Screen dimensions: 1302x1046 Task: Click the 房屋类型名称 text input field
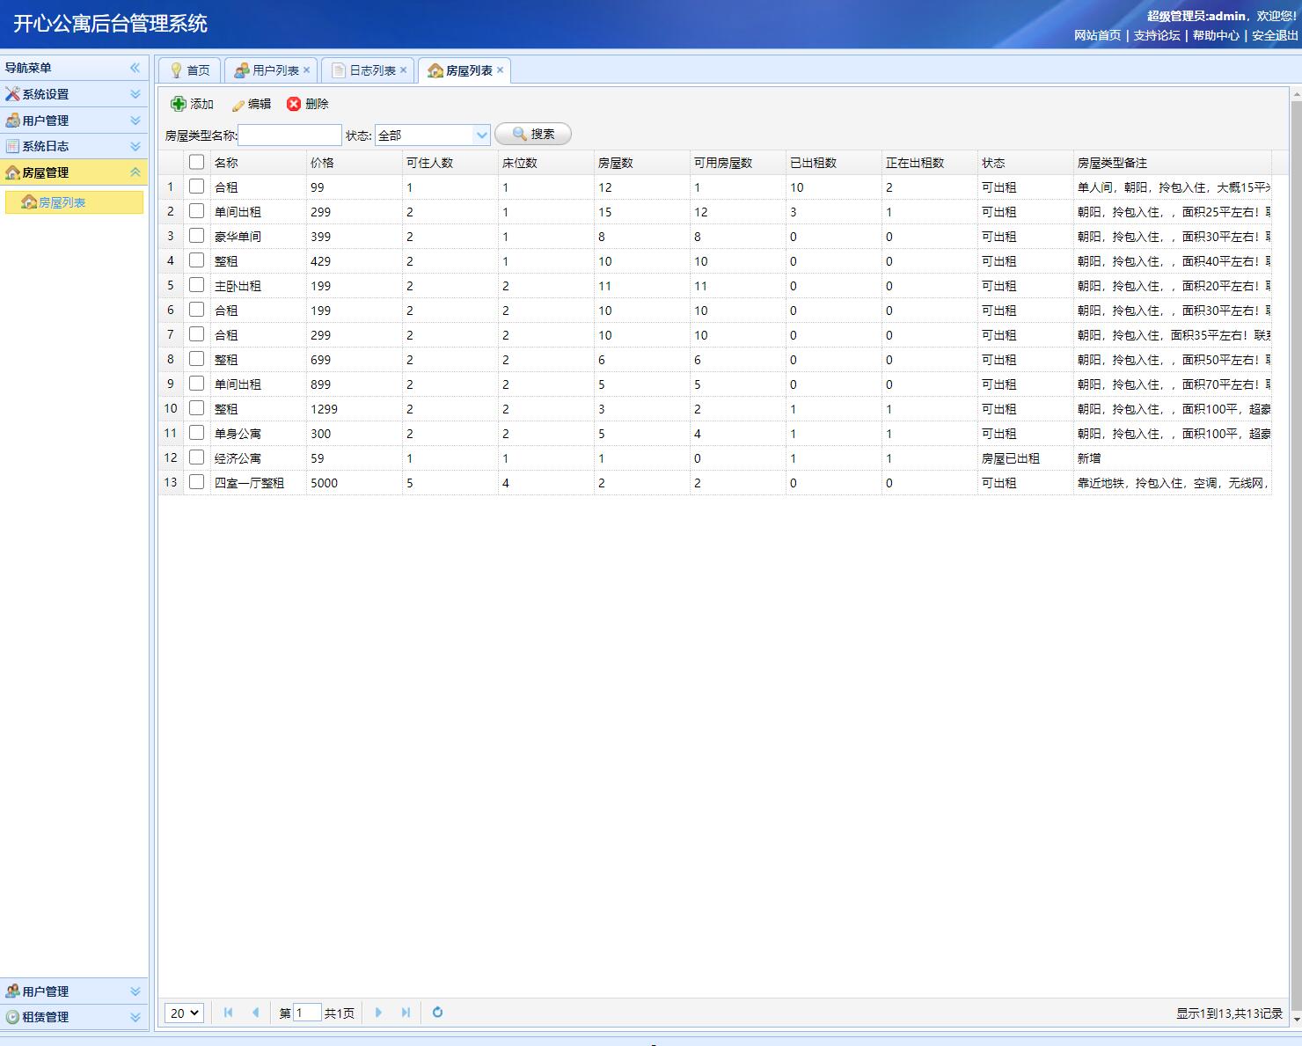(289, 135)
